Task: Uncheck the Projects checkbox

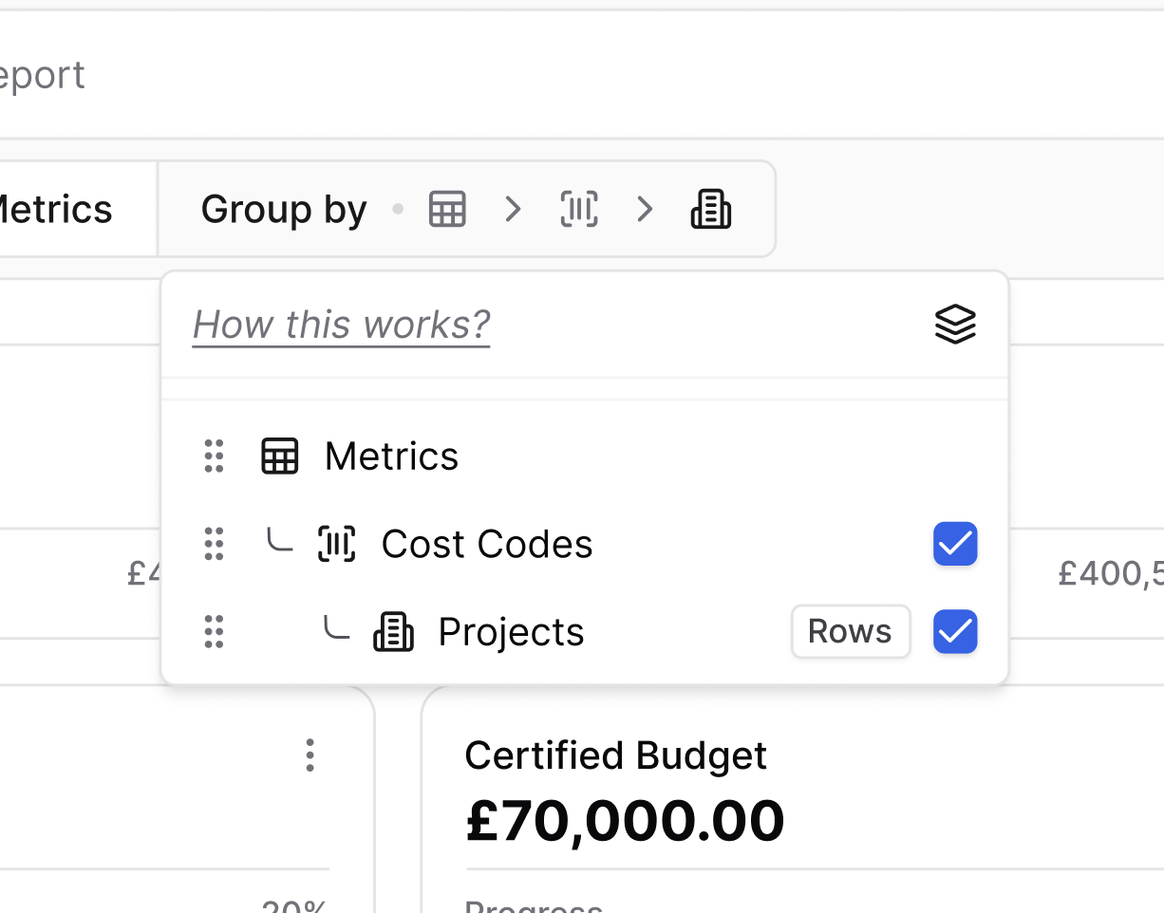Action: coord(955,632)
